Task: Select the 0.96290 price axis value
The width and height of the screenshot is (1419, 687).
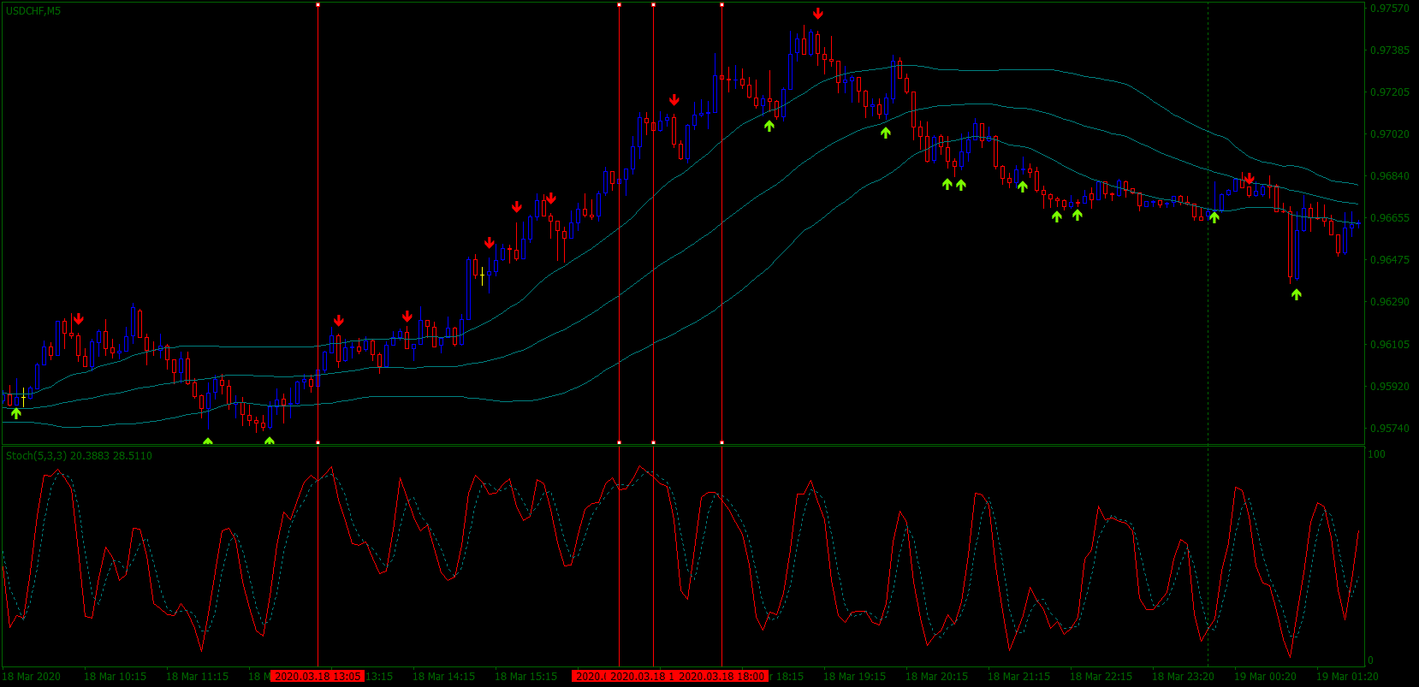Action: click(x=1390, y=302)
